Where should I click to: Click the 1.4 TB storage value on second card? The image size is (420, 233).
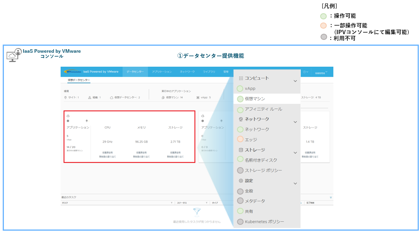[310, 142]
